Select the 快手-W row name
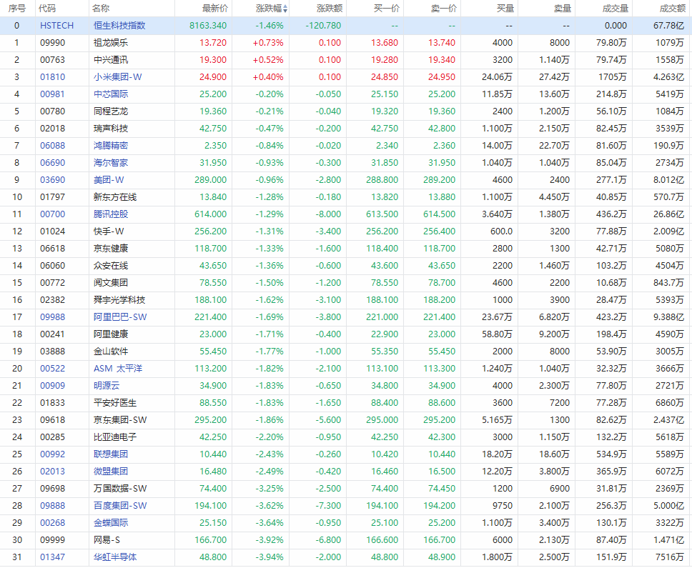The width and height of the screenshot is (692, 568). (109, 231)
